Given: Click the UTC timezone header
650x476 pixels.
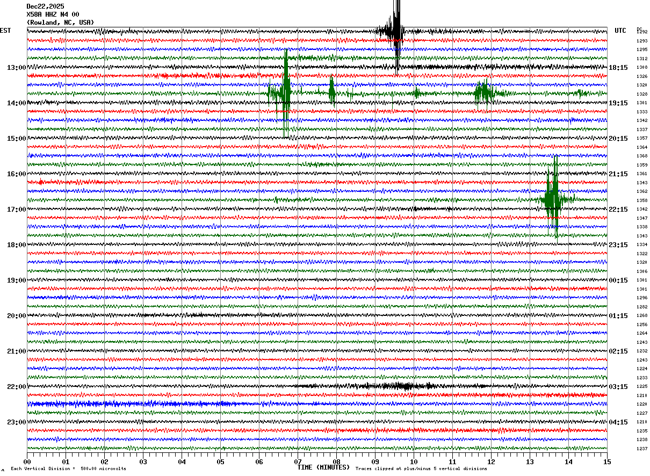Looking at the screenshot, I should (x=620, y=31).
